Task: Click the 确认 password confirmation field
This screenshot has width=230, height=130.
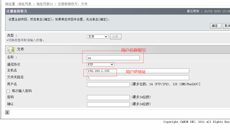Action: (x=108, y=104)
